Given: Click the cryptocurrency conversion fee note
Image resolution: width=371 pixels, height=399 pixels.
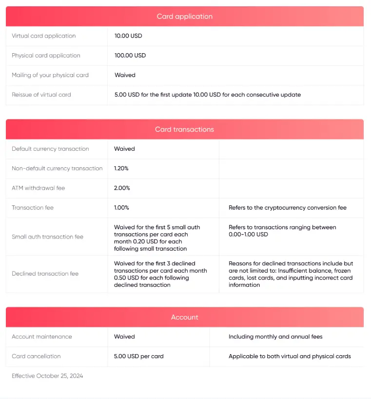Looking at the screenshot, I should point(288,208).
